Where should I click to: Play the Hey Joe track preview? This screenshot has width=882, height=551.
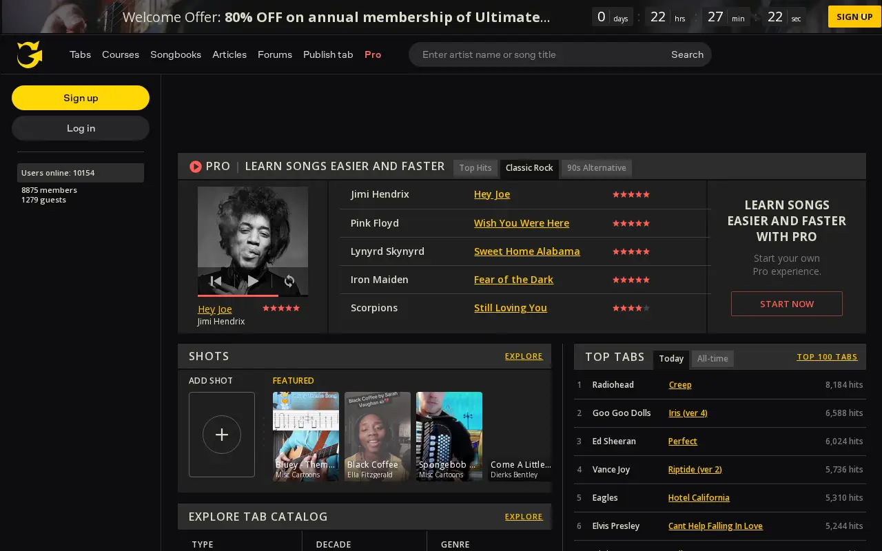click(253, 281)
